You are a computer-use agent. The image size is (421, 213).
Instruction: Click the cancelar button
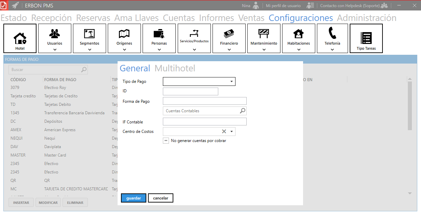click(x=160, y=198)
